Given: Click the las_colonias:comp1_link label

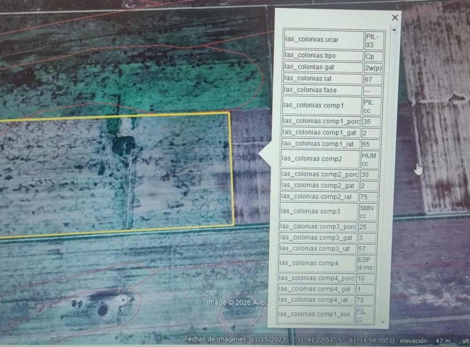Looking at the screenshot, I should pos(314,314).
